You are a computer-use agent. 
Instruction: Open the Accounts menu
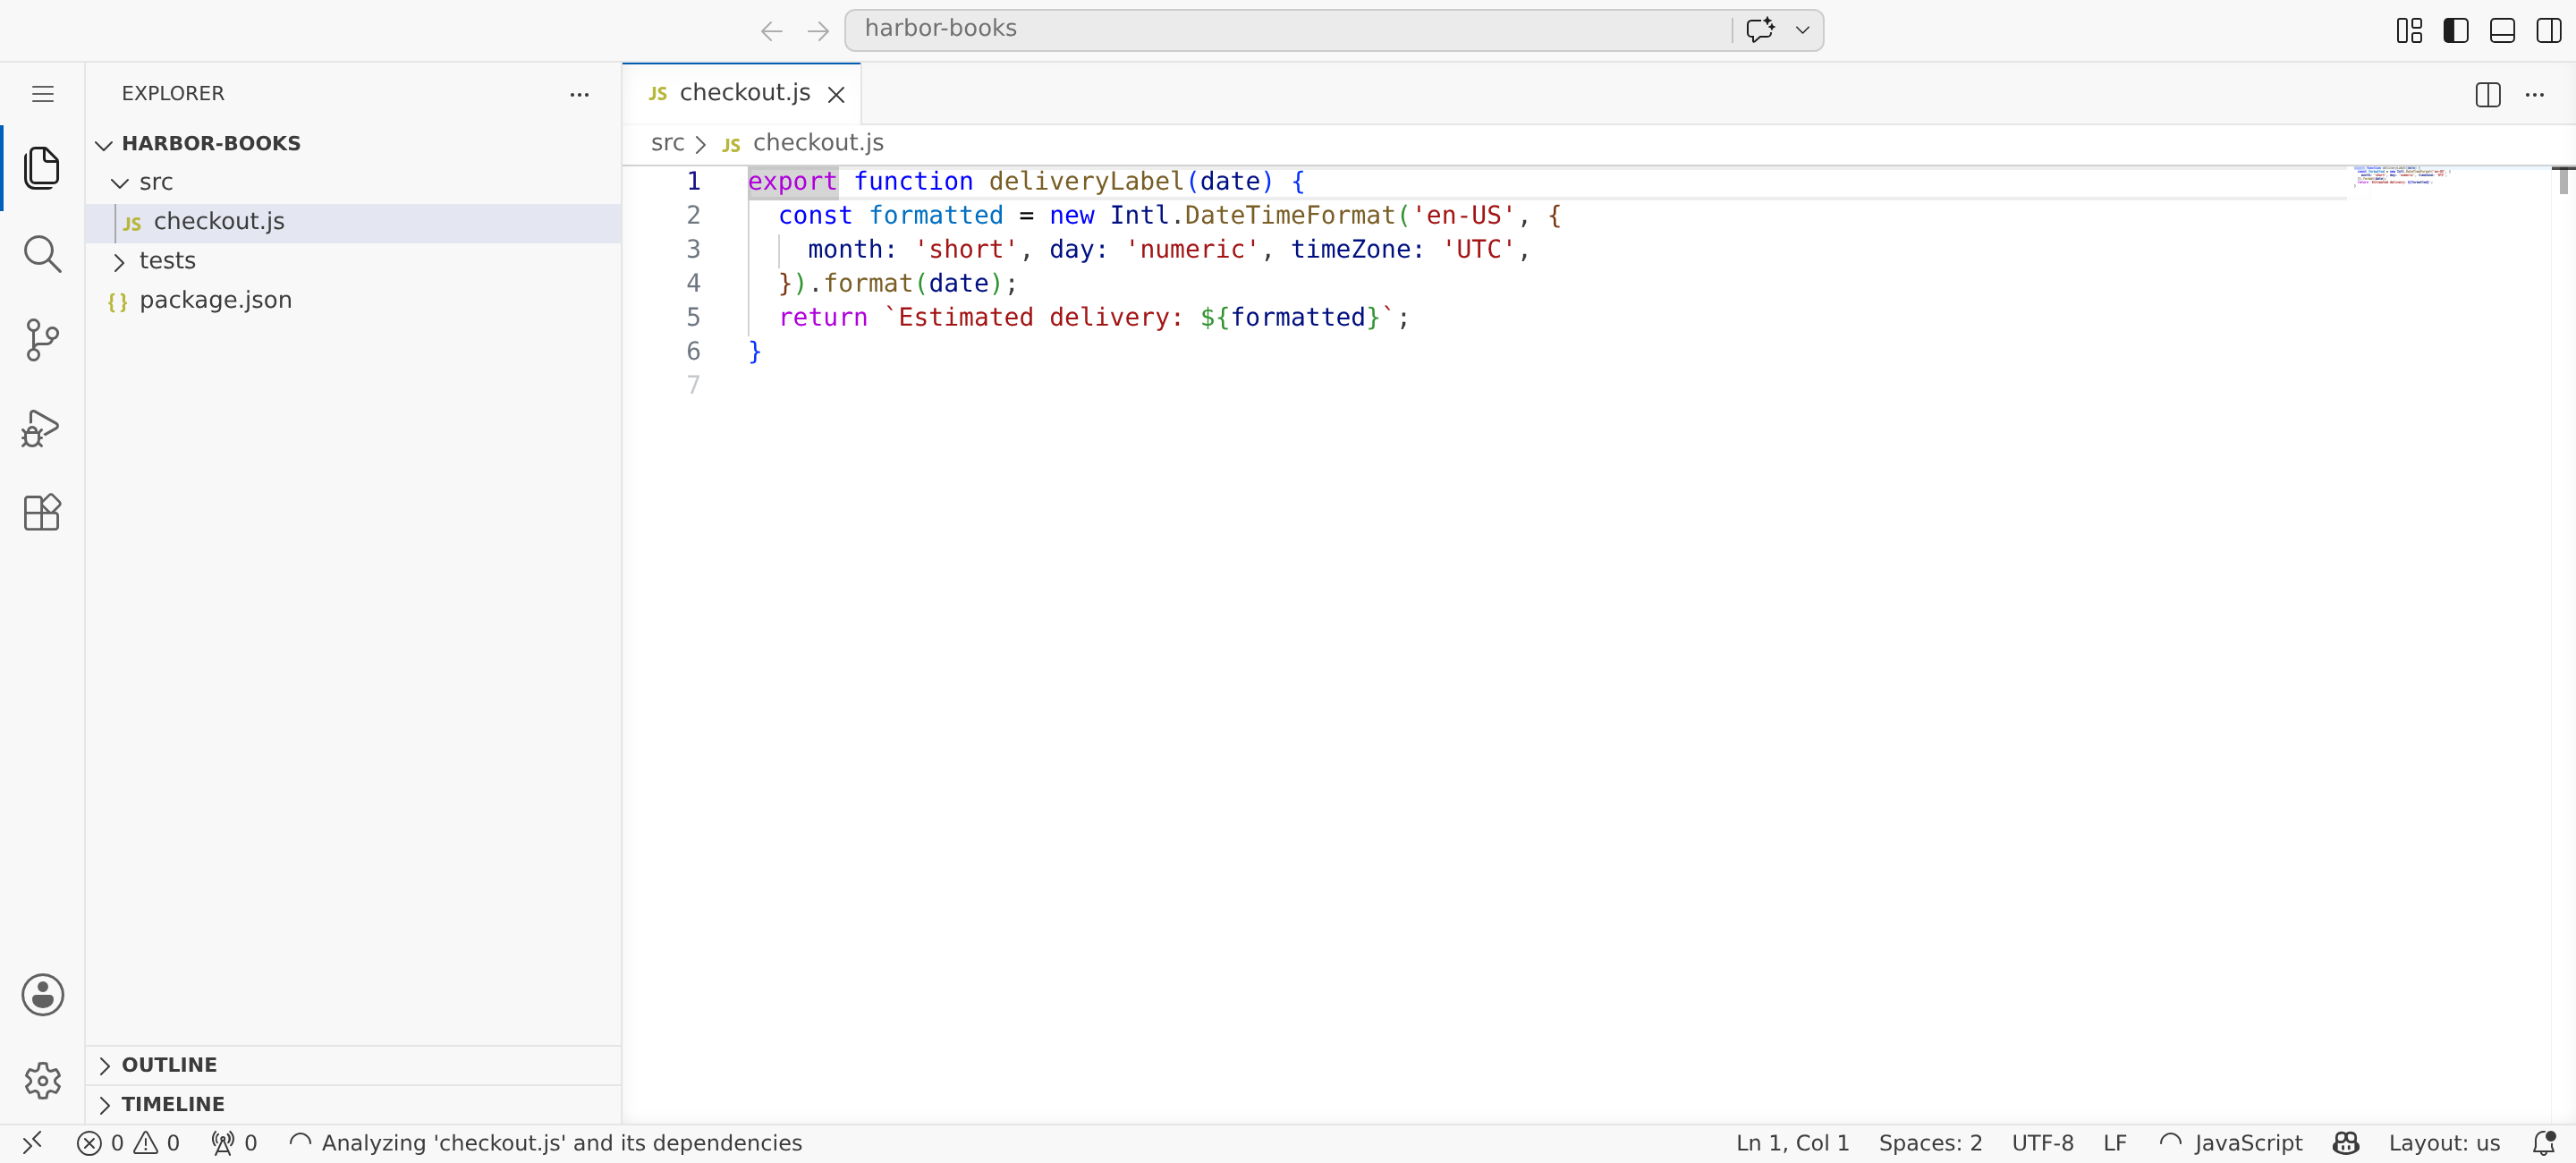(42, 995)
